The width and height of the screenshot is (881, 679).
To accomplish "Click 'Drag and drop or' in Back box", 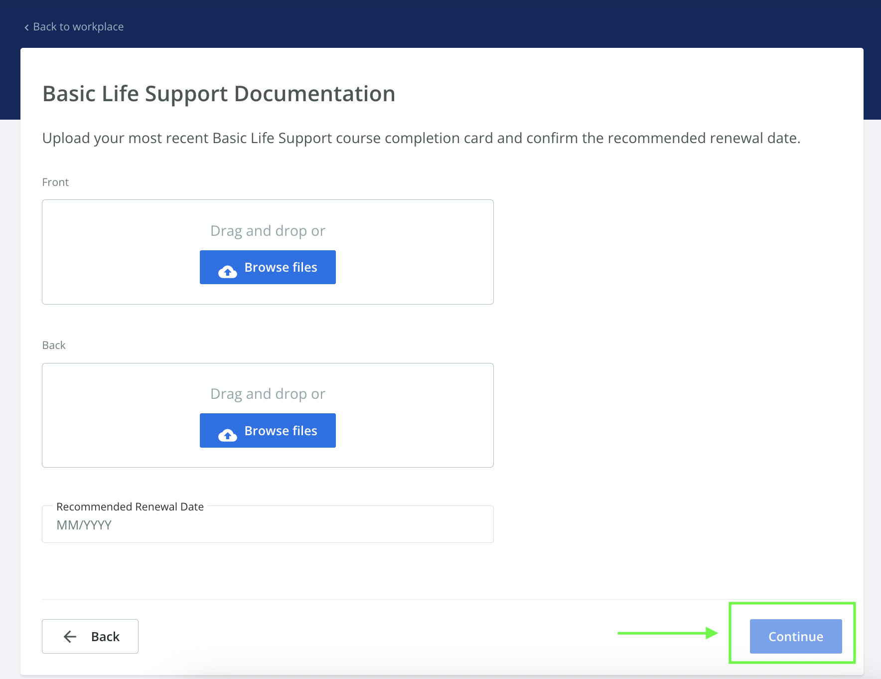I will click(268, 394).
